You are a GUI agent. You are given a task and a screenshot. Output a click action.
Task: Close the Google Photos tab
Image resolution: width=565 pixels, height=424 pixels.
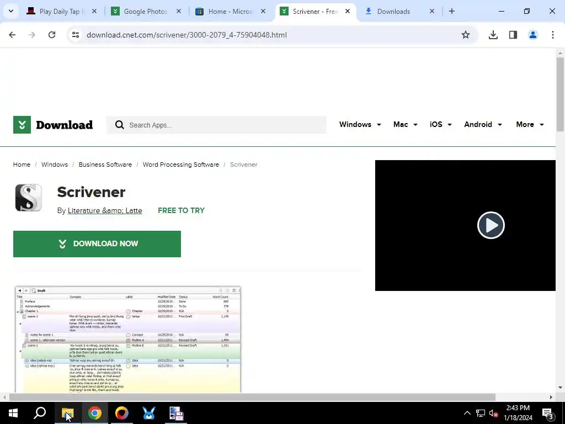coord(179,11)
